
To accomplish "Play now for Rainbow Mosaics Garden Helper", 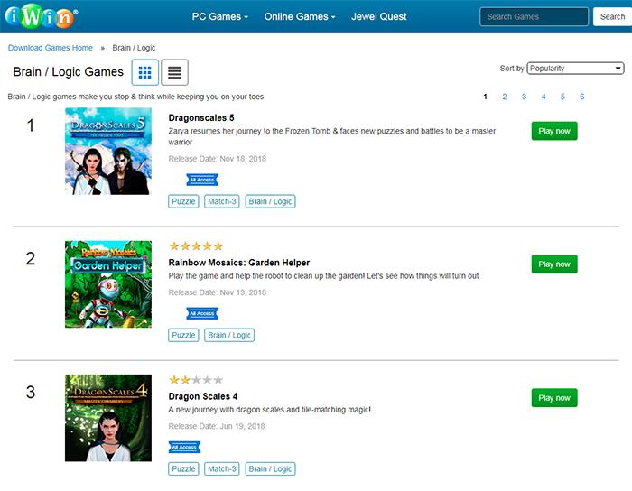I will pos(554,264).
